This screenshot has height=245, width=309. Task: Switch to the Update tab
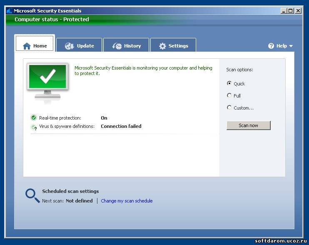[80, 45]
